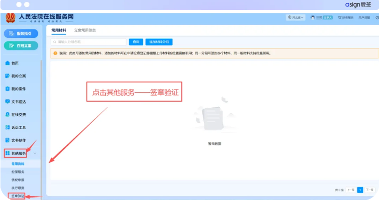Click the user avatar icon in header
Screen dimensions: 381x200
(313, 18)
